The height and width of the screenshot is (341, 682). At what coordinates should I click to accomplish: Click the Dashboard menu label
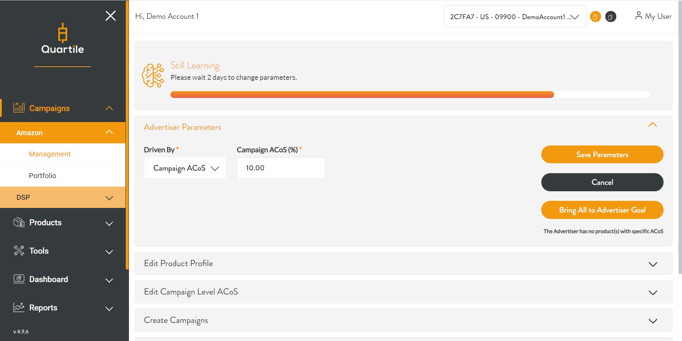coord(48,279)
